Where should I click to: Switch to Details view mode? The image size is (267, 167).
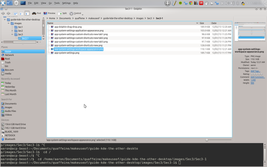pos(27,13)
